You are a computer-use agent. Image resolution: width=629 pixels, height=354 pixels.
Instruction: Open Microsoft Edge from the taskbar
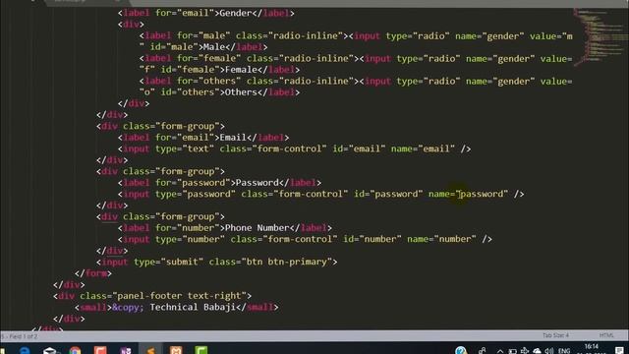pos(25,350)
